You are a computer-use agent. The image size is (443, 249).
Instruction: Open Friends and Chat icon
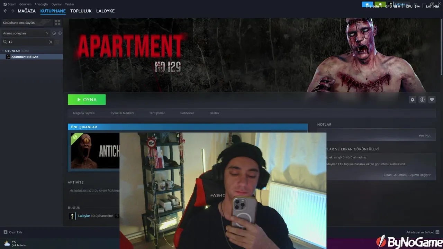click(x=437, y=232)
